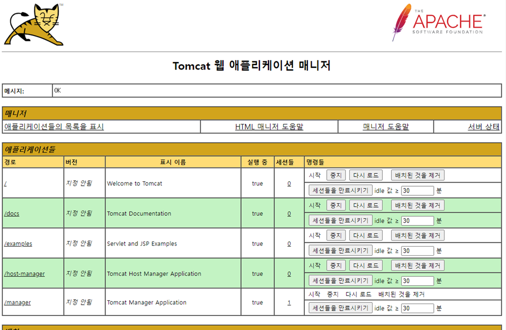The height and width of the screenshot is (330, 506).
Task: Reload /examples with 다시 로드
Action: (366, 235)
